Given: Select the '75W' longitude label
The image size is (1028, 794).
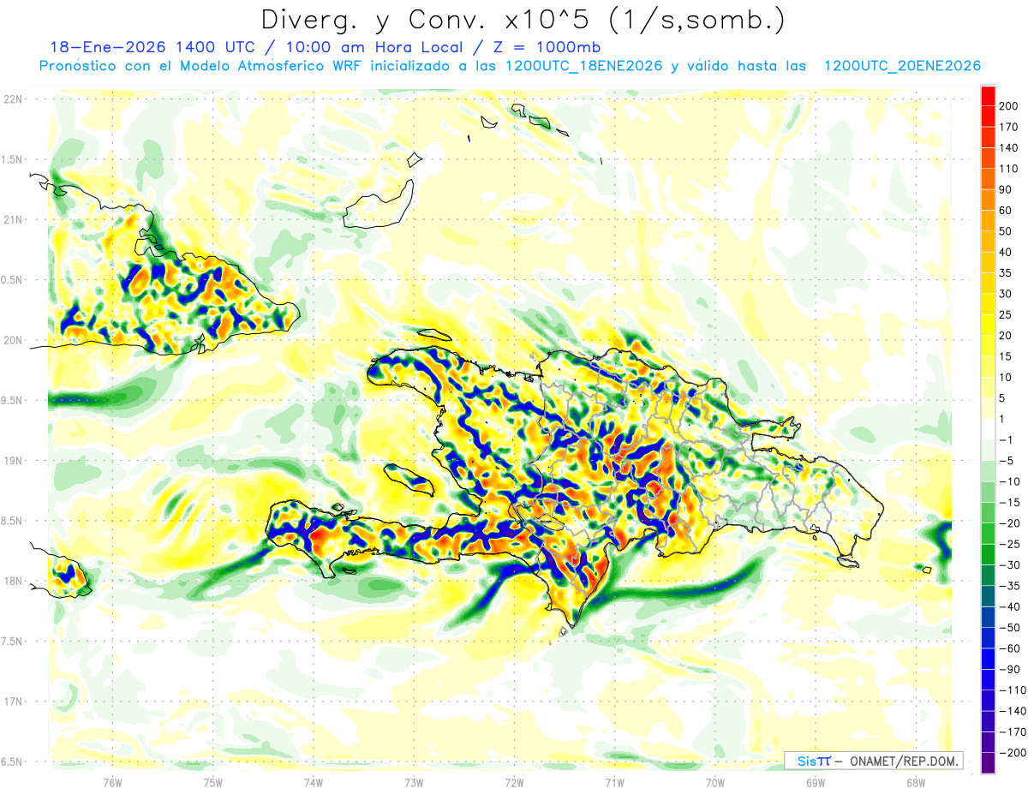Looking at the screenshot, I should [x=213, y=782].
